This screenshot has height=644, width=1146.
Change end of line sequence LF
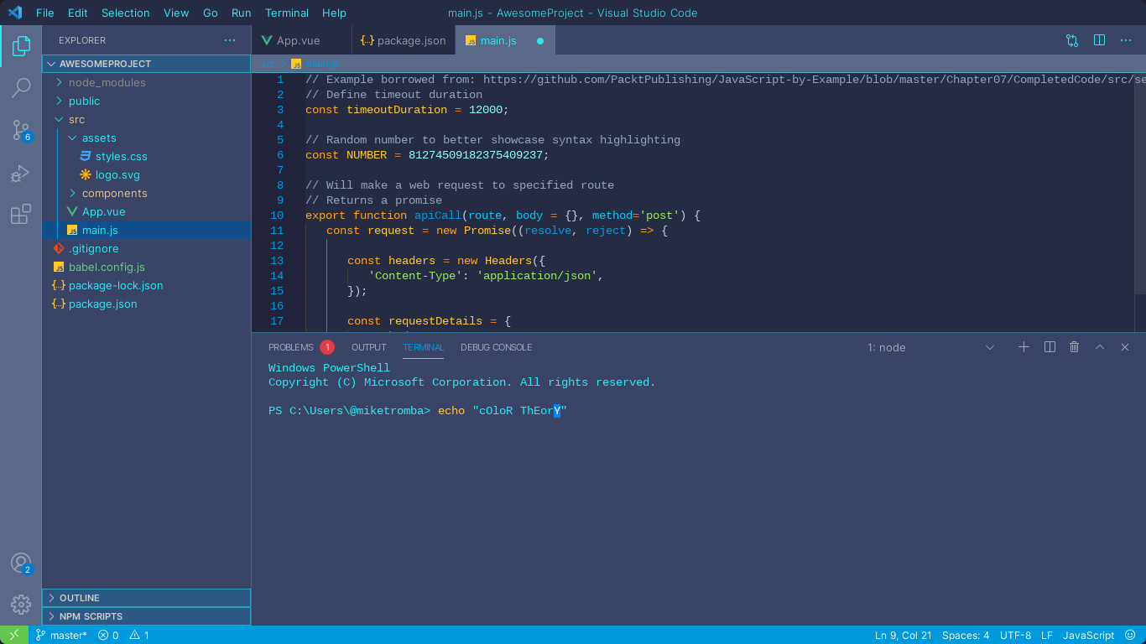(x=1047, y=635)
